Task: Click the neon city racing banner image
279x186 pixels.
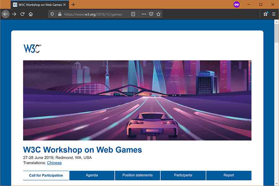Action: pyautogui.click(x=137, y=100)
